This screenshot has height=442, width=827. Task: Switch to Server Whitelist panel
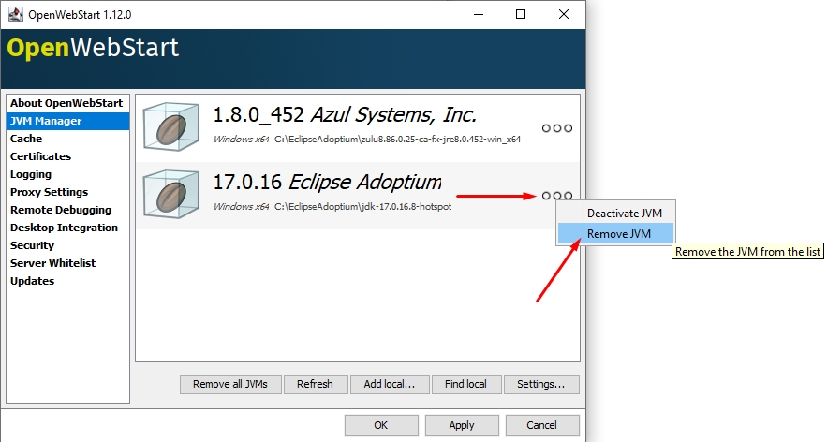tap(52, 263)
